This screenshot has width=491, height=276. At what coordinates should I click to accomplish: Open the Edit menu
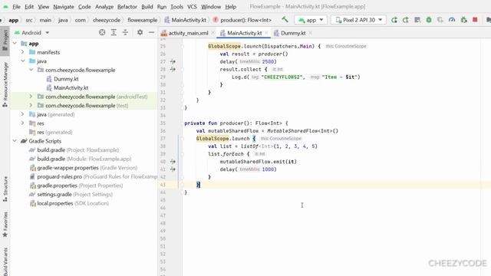[x=29, y=7]
